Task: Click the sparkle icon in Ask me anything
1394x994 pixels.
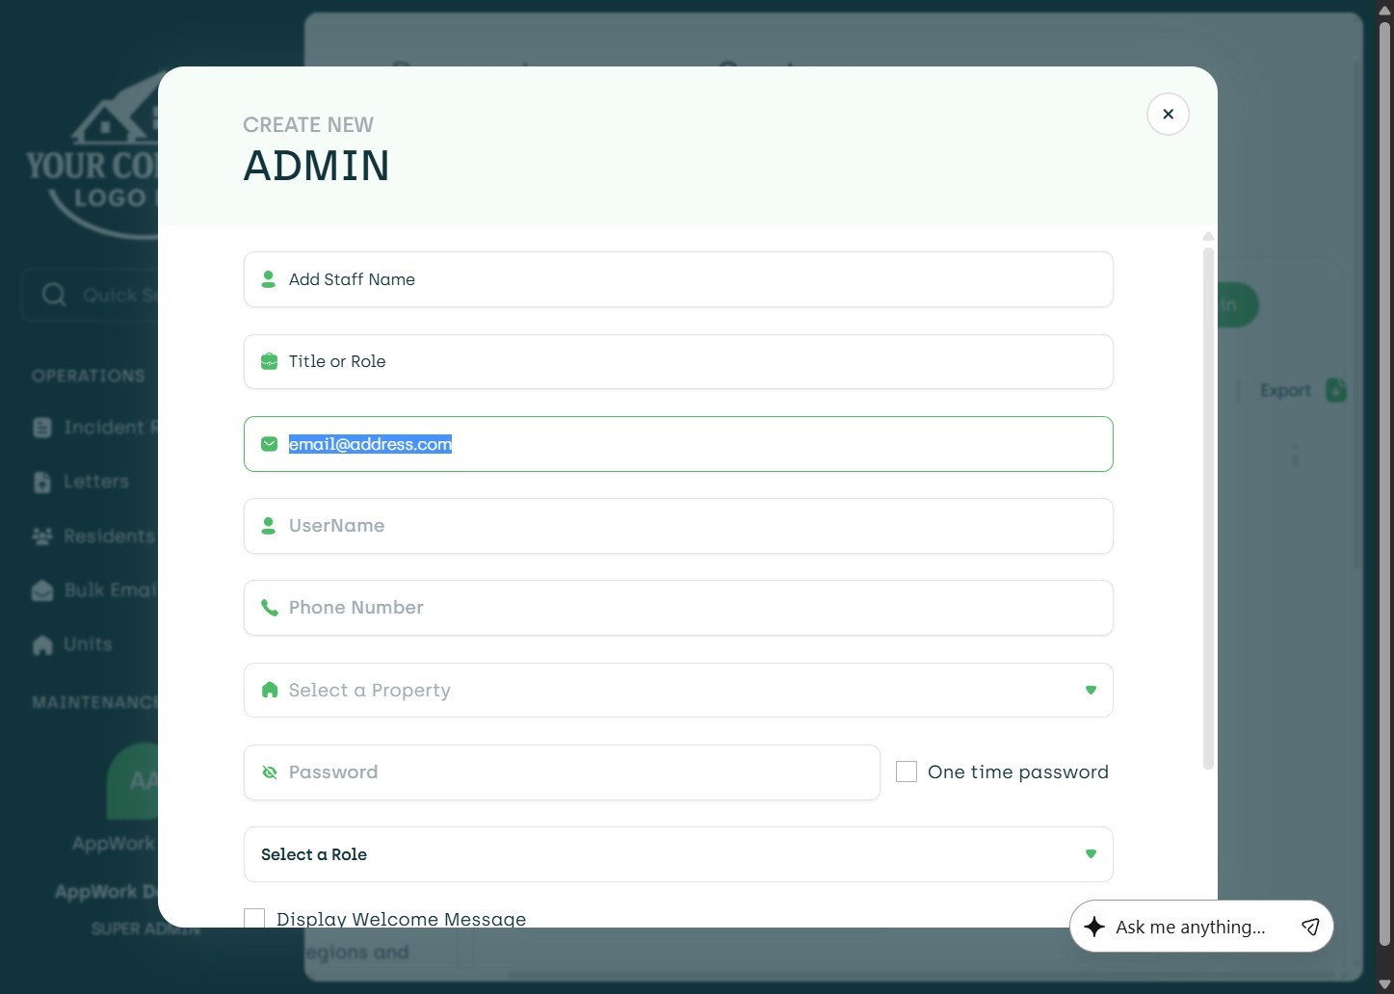Action: (x=1094, y=927)
